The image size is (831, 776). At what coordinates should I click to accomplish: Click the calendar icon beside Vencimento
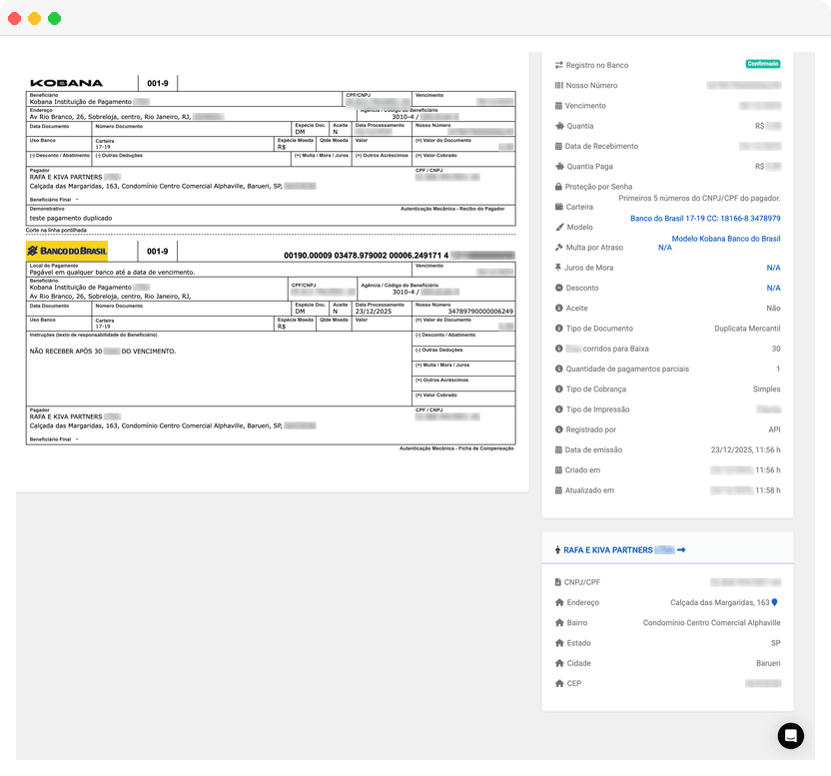[558, 105]
